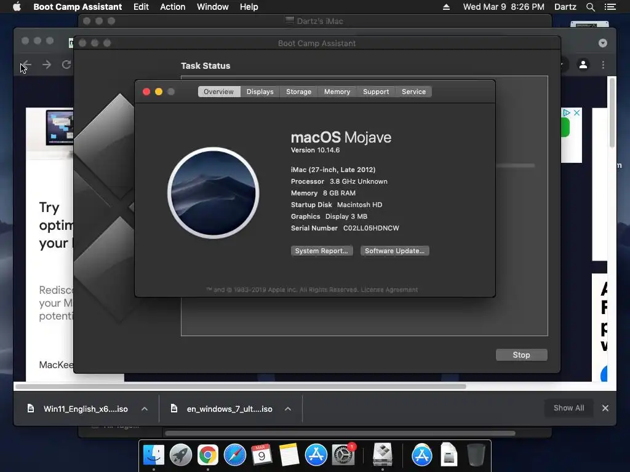Open the Edit menu
Image resolution: width=630 pixels, height=472 pixels.
pos(141,7)
